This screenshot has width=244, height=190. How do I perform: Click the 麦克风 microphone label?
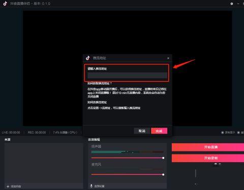(x=96, y=165)
